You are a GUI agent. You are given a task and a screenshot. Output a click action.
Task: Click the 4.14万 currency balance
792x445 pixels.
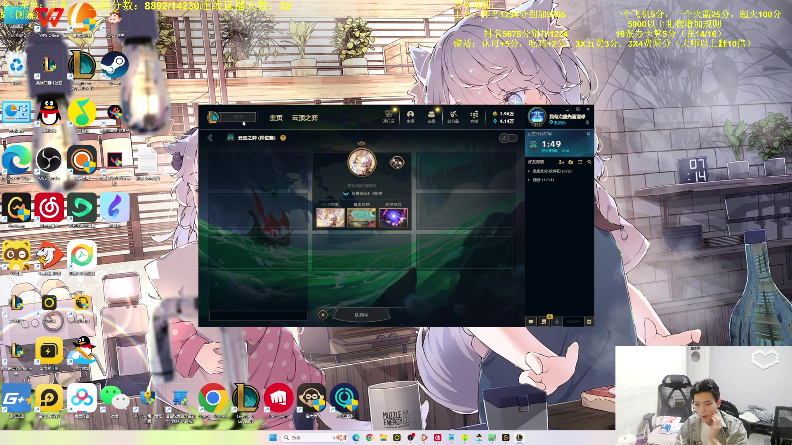[503, 121]
